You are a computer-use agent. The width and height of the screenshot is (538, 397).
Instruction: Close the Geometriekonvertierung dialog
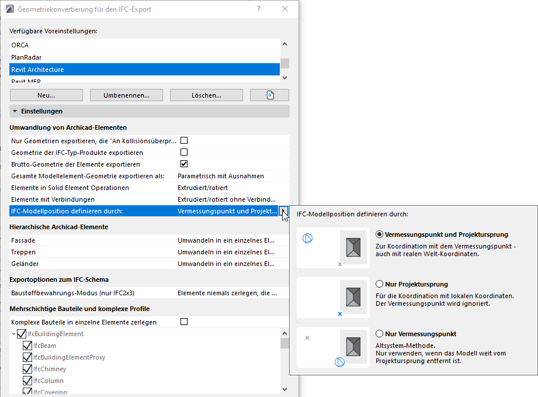285,9
